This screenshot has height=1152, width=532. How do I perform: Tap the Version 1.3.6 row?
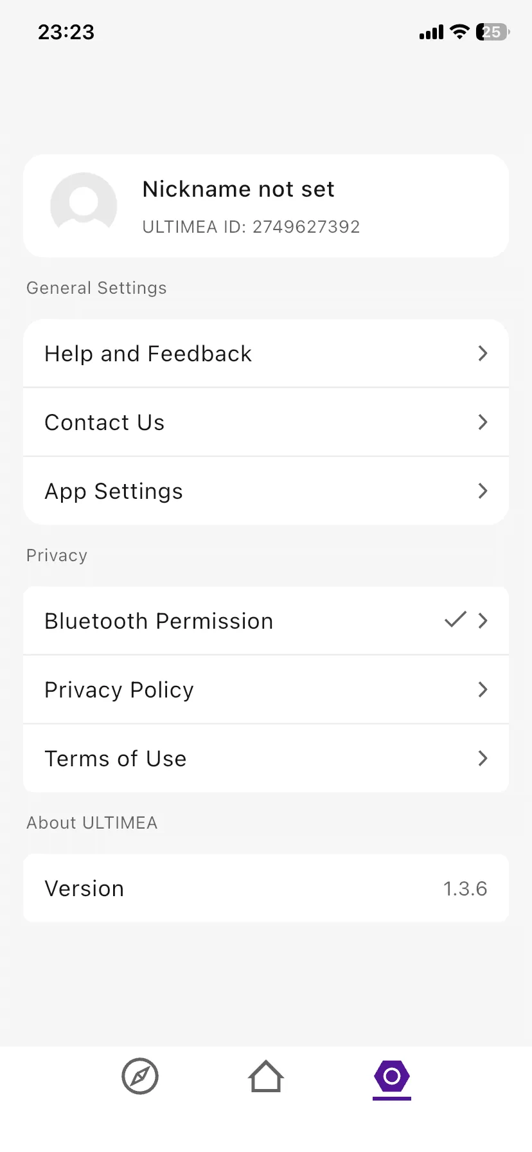(266, 888)
